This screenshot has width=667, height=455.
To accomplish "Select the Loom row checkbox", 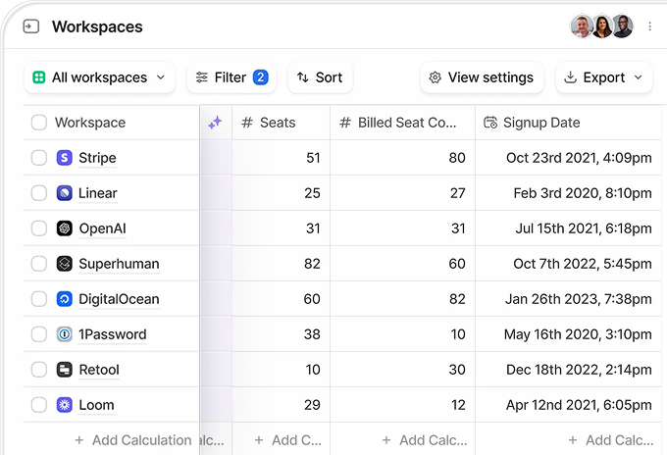I will (39, 405).
